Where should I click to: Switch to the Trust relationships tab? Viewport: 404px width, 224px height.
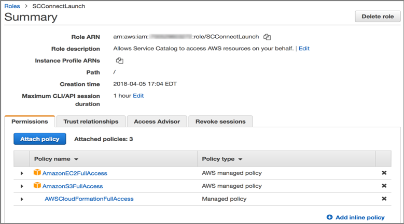(91, 122)
